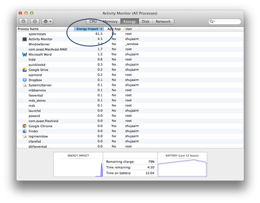Screen dimensions: 260x203
Task: Click the Activity Monitor window title
Action: click(130, 13)
